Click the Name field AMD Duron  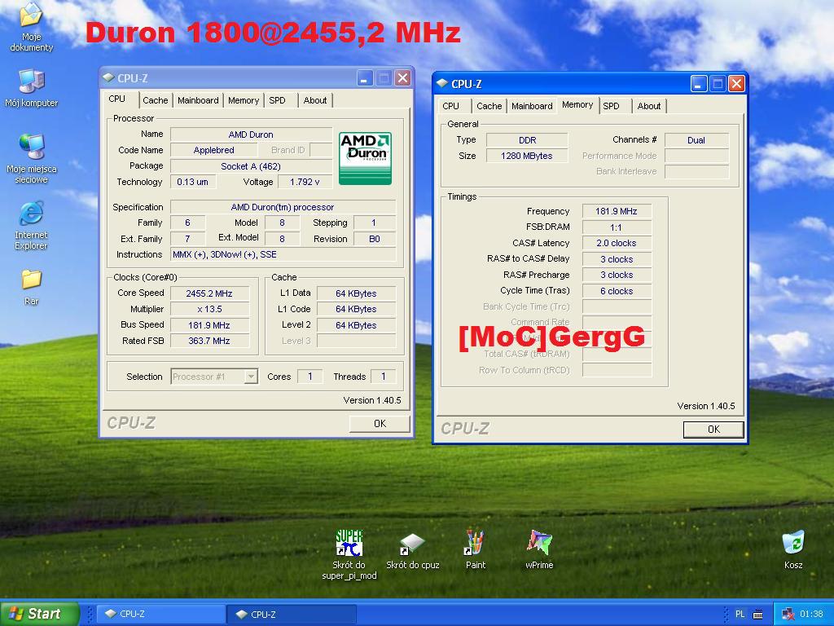click(251, 134)
